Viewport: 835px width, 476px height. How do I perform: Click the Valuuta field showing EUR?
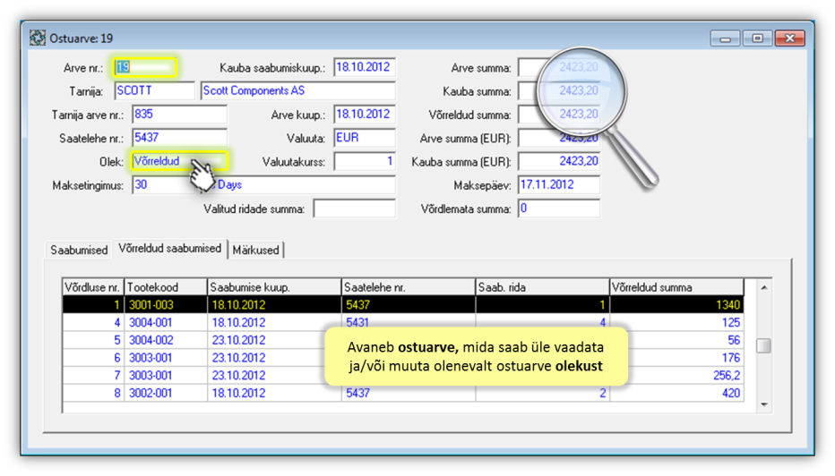point(365,137)
